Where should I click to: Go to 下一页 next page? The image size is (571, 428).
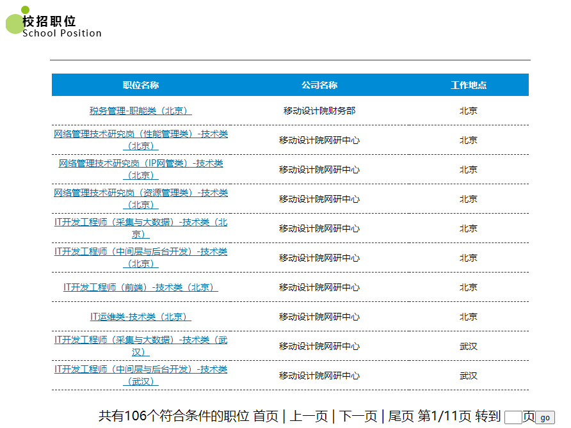(358, 416)
